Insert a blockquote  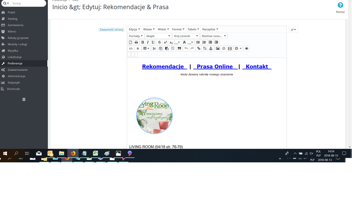point(179,48)
